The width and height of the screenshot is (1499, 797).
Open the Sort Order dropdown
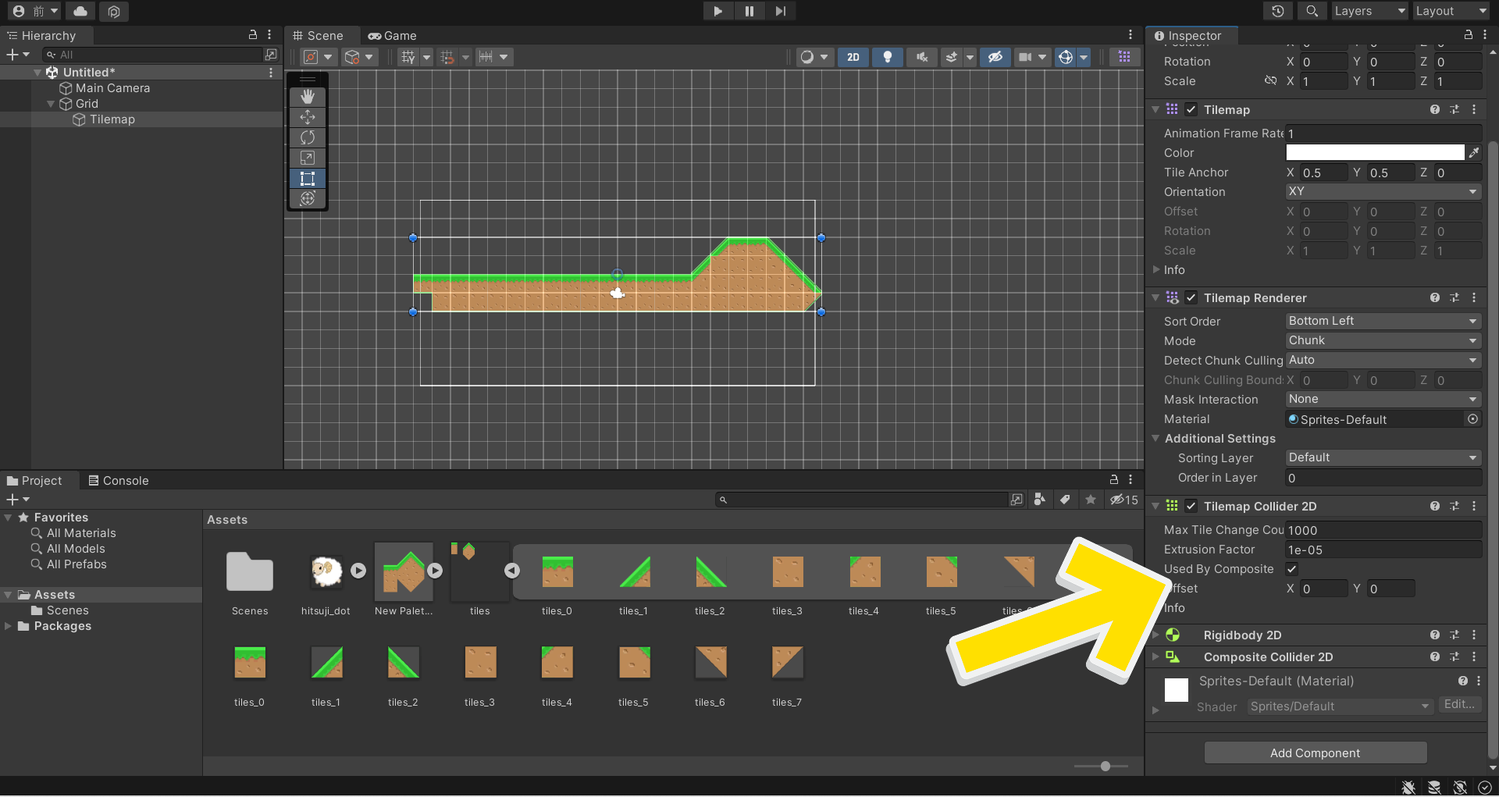tap(1382, 321)
